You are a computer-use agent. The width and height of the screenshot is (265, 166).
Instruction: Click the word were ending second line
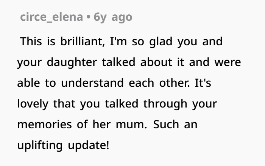click(228, 63)
